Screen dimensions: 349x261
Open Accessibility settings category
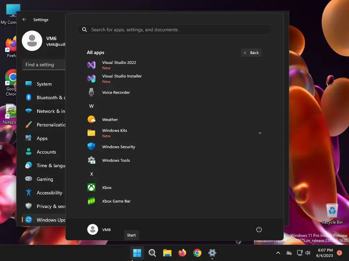click(x=44, y=193)
